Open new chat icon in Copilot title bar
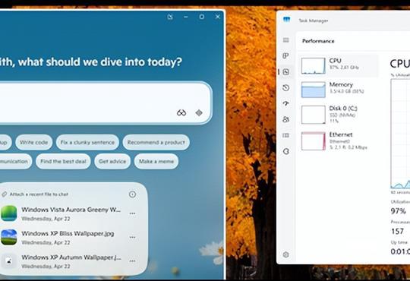 pyautogui.click(x=170, y=17)
